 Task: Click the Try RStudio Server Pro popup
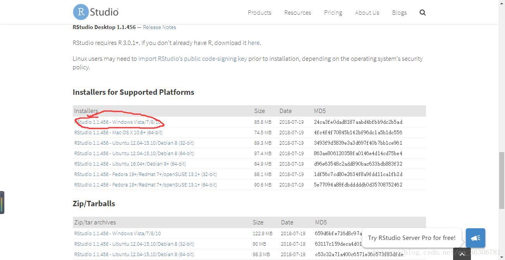coord(412,238)
